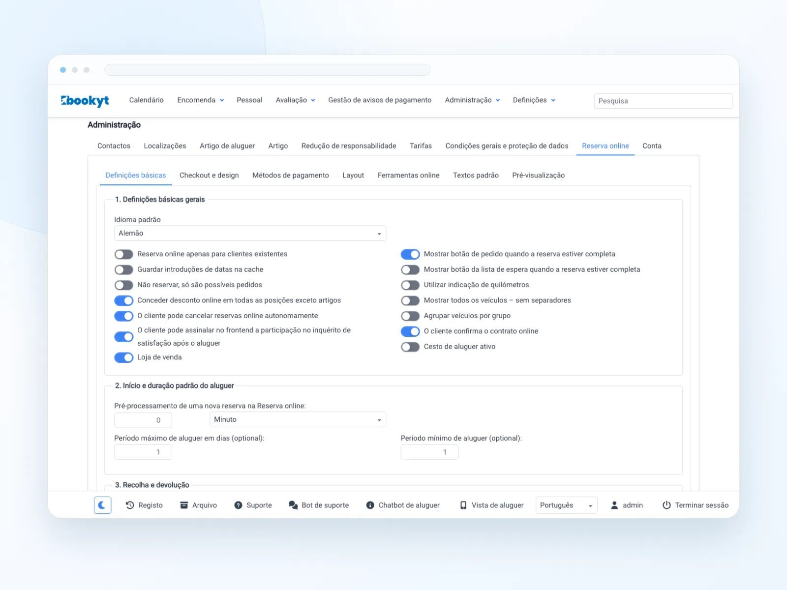Expand the Avaliação menu
This screenshot has height=590, width=787.
point(296,100)
